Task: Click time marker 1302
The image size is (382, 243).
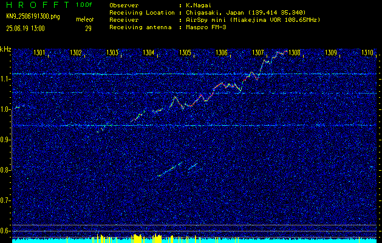Action: point(76,52)
